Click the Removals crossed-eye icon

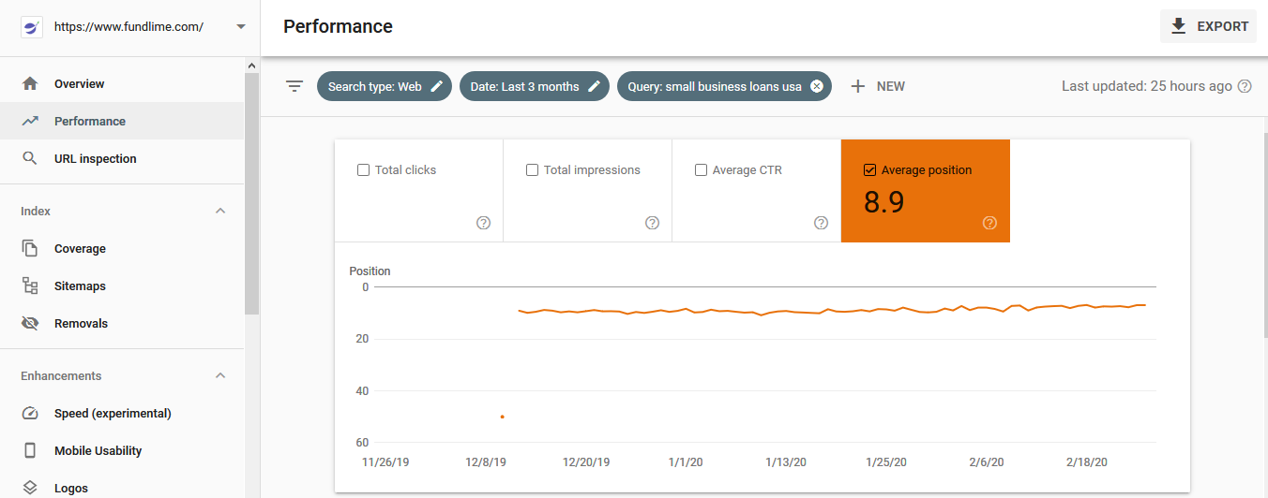pos(30,323)
